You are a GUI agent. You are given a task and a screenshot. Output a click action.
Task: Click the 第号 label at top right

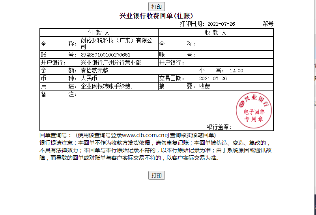click(x=268, y=24)
